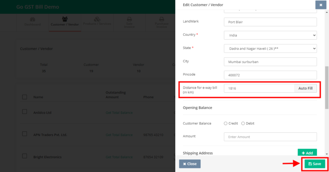
Task: Open the Purchase Invoice printer icon
Action: [x=161, y=19]
